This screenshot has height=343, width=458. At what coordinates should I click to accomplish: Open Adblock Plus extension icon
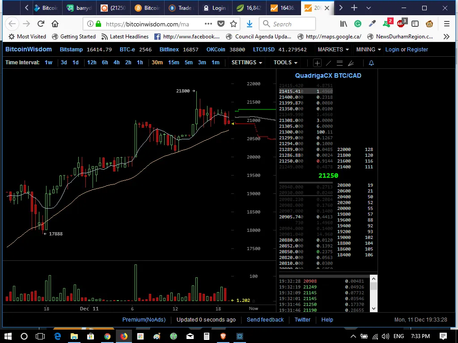pyautogui.click(x=401, y=23)
